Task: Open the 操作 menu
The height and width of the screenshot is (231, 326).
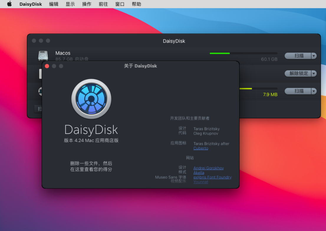Action: 87,4
